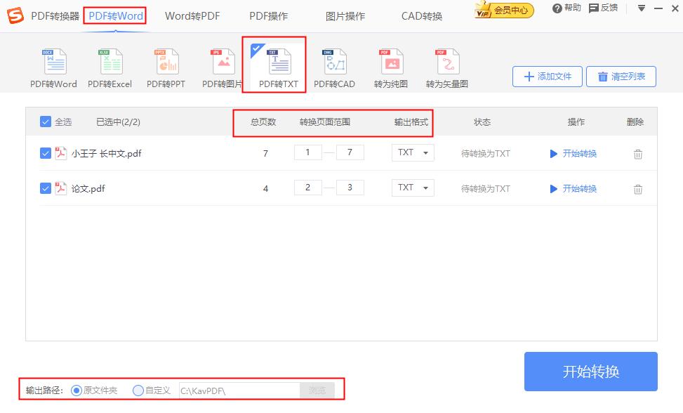Open the title bar dropdown menu triangle
Image resolution: width=683 pixels, height=413 pixels.
(641, 8)
